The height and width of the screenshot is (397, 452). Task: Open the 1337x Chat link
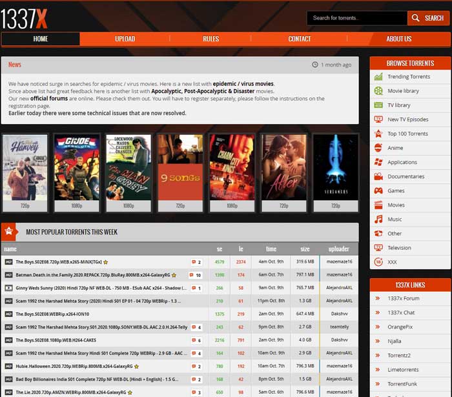(x=401, y=312)
